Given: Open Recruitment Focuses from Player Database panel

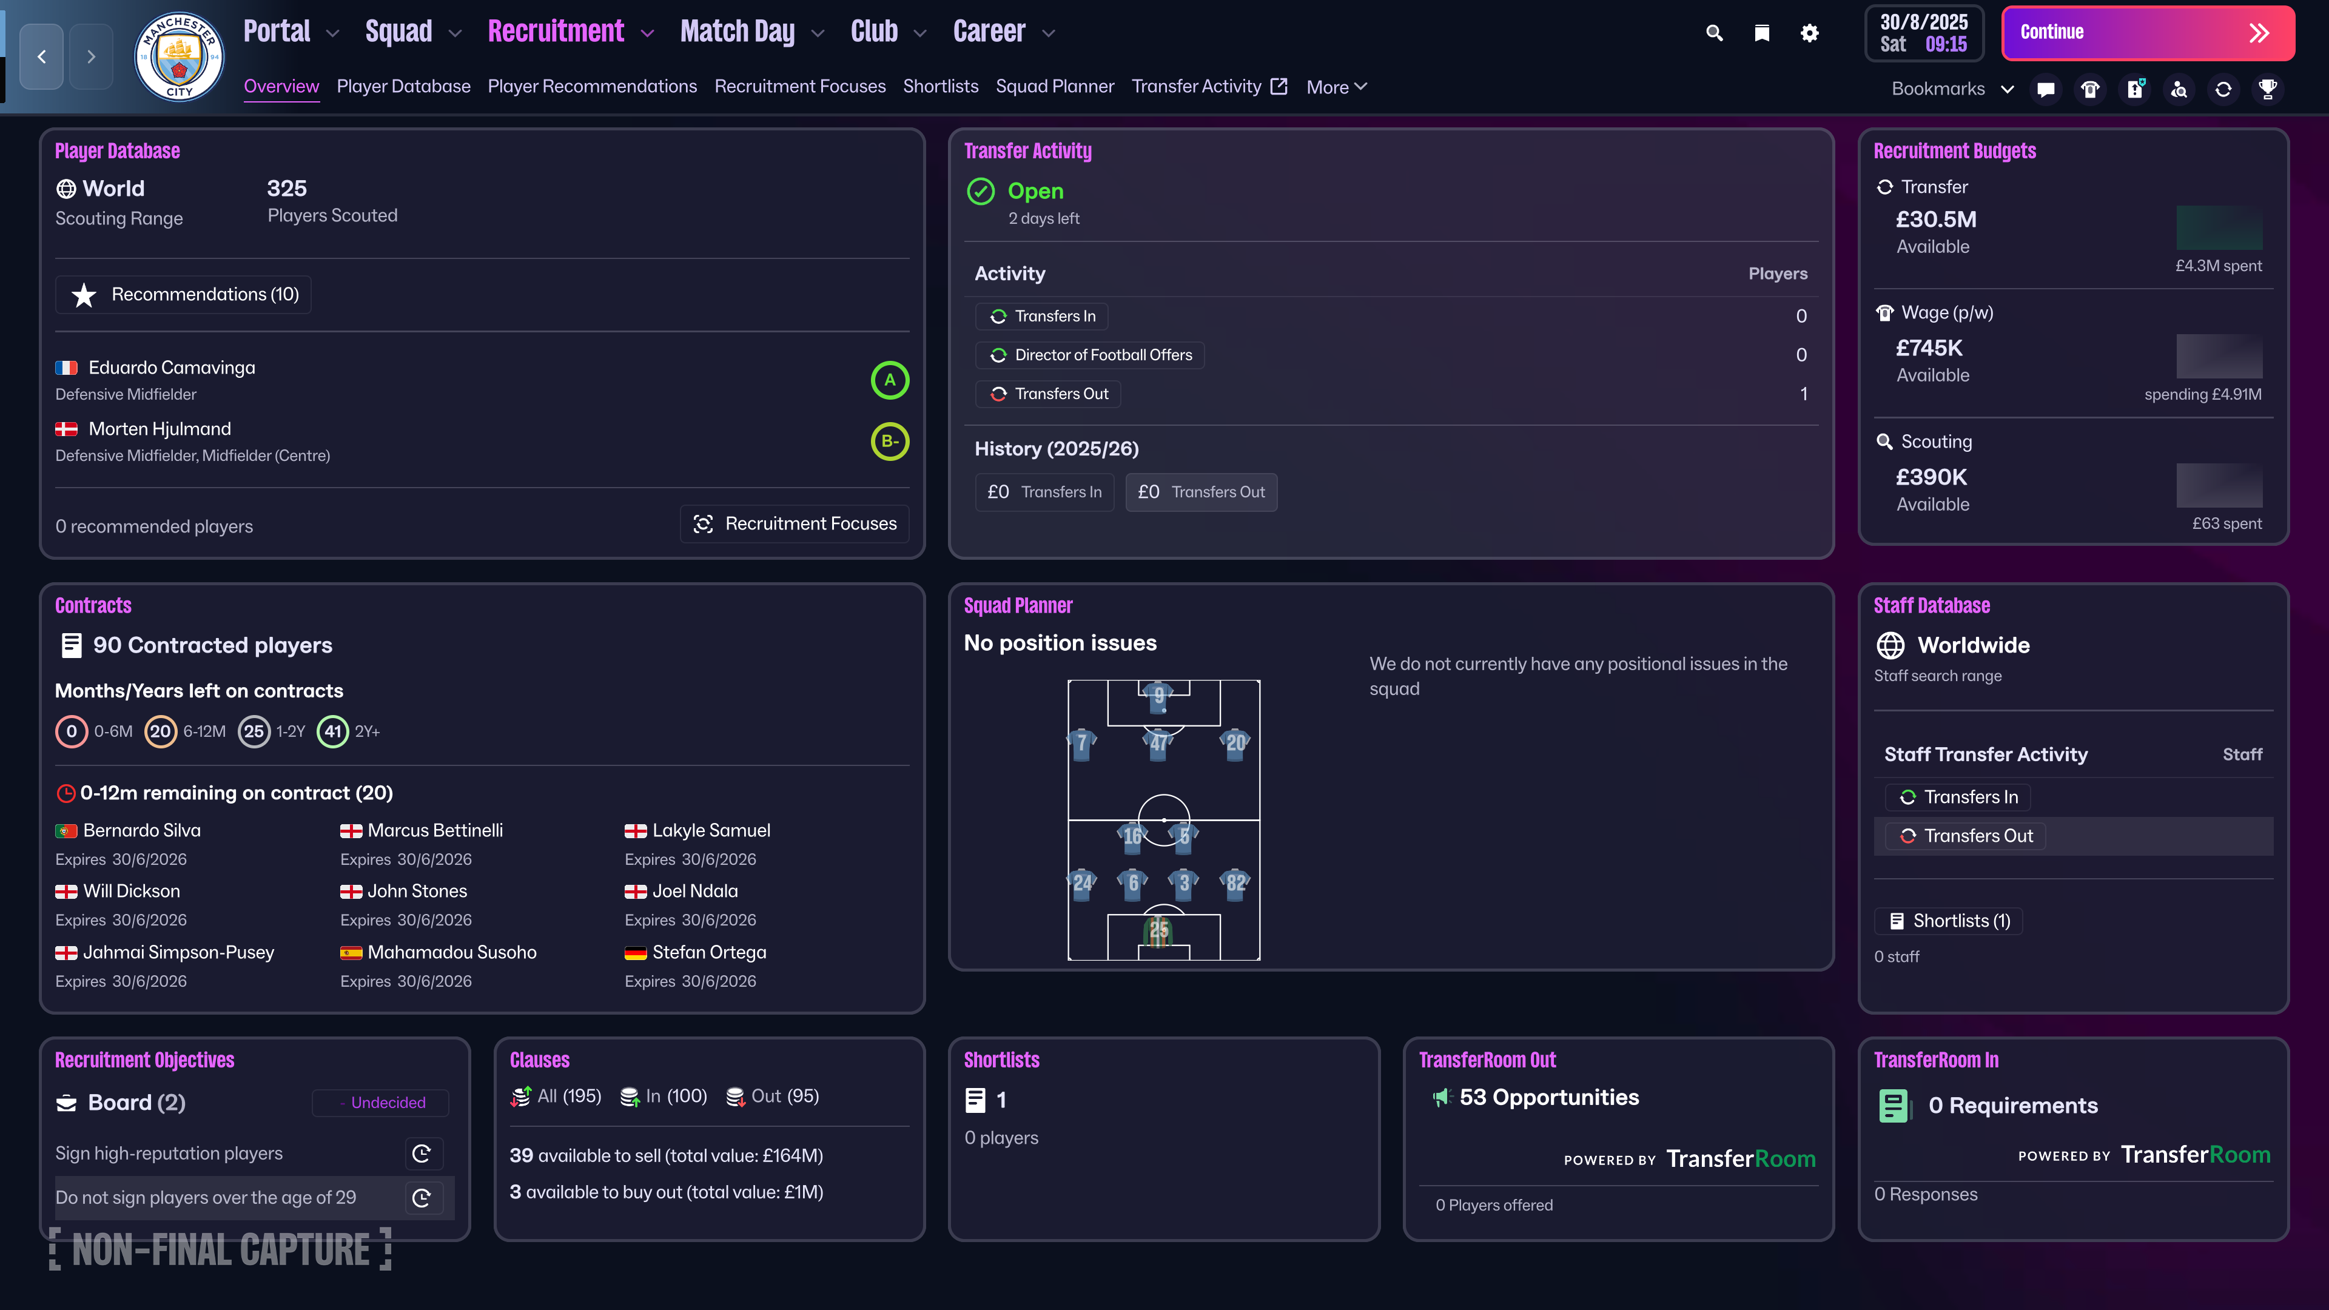Looking at the screenshot, I should (x=794, y=523).
